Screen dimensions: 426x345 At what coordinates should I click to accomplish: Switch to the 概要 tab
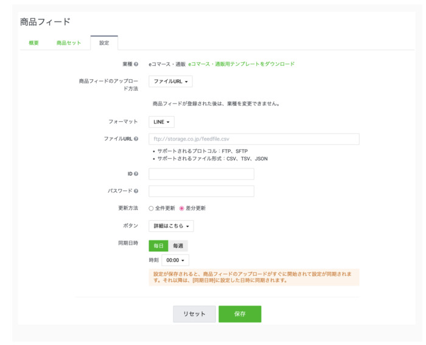click(x=33, y=43)
